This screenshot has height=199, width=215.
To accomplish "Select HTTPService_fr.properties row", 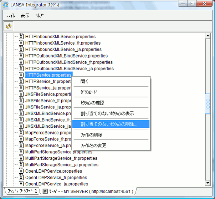I will coord(48,81).
